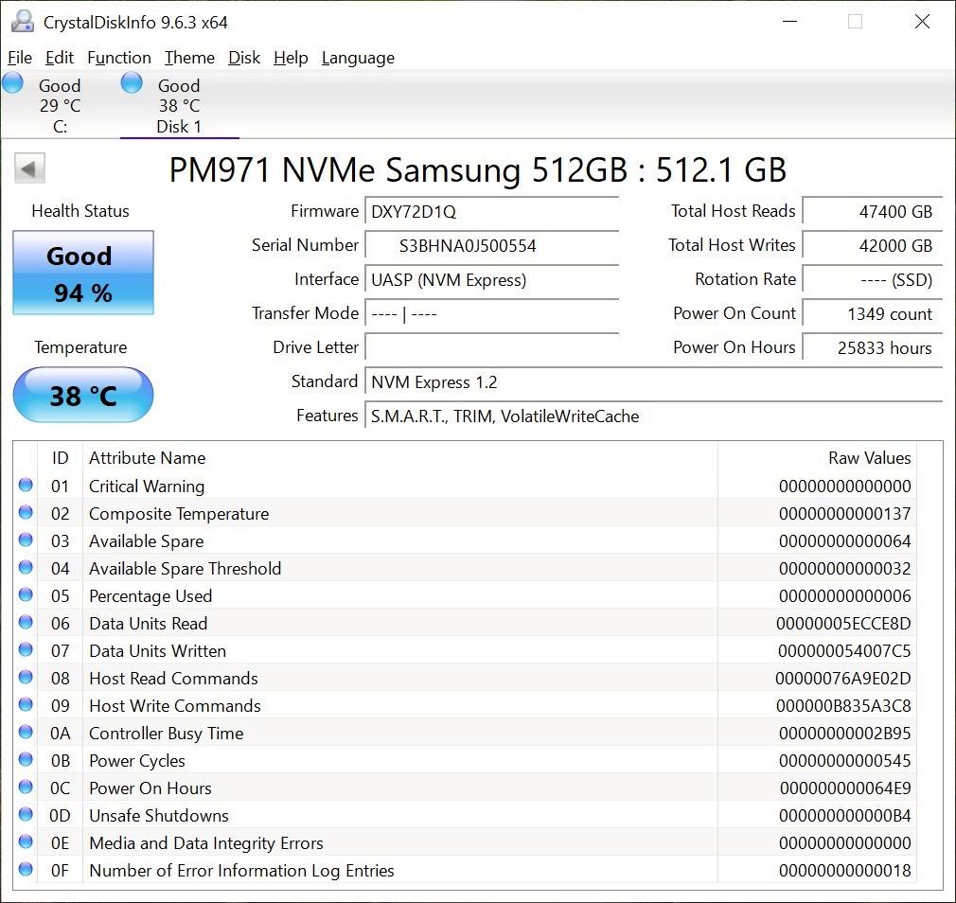
Task: Click status orb of Data Units Written row
Action: 26,649
